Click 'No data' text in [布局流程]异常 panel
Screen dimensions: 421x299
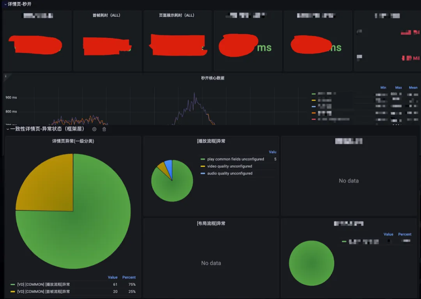(x=211, y=263)
